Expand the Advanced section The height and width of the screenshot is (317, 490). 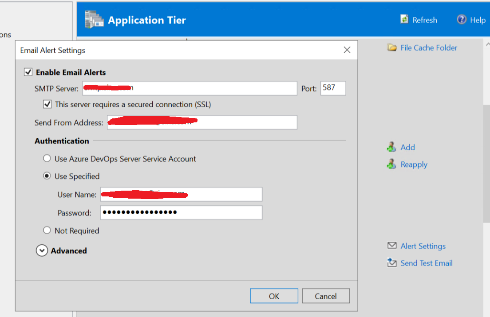pyautogui.click(x=42, y=250)
